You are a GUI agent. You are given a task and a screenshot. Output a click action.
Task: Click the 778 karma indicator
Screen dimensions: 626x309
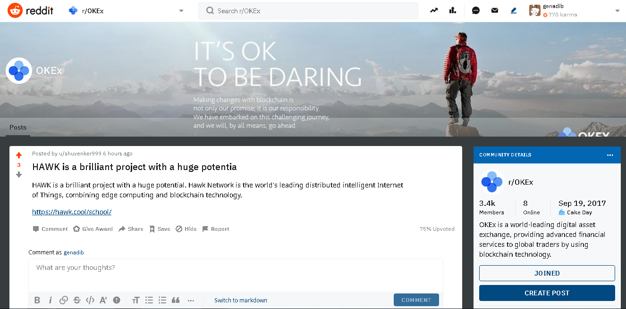pos(560,15)
